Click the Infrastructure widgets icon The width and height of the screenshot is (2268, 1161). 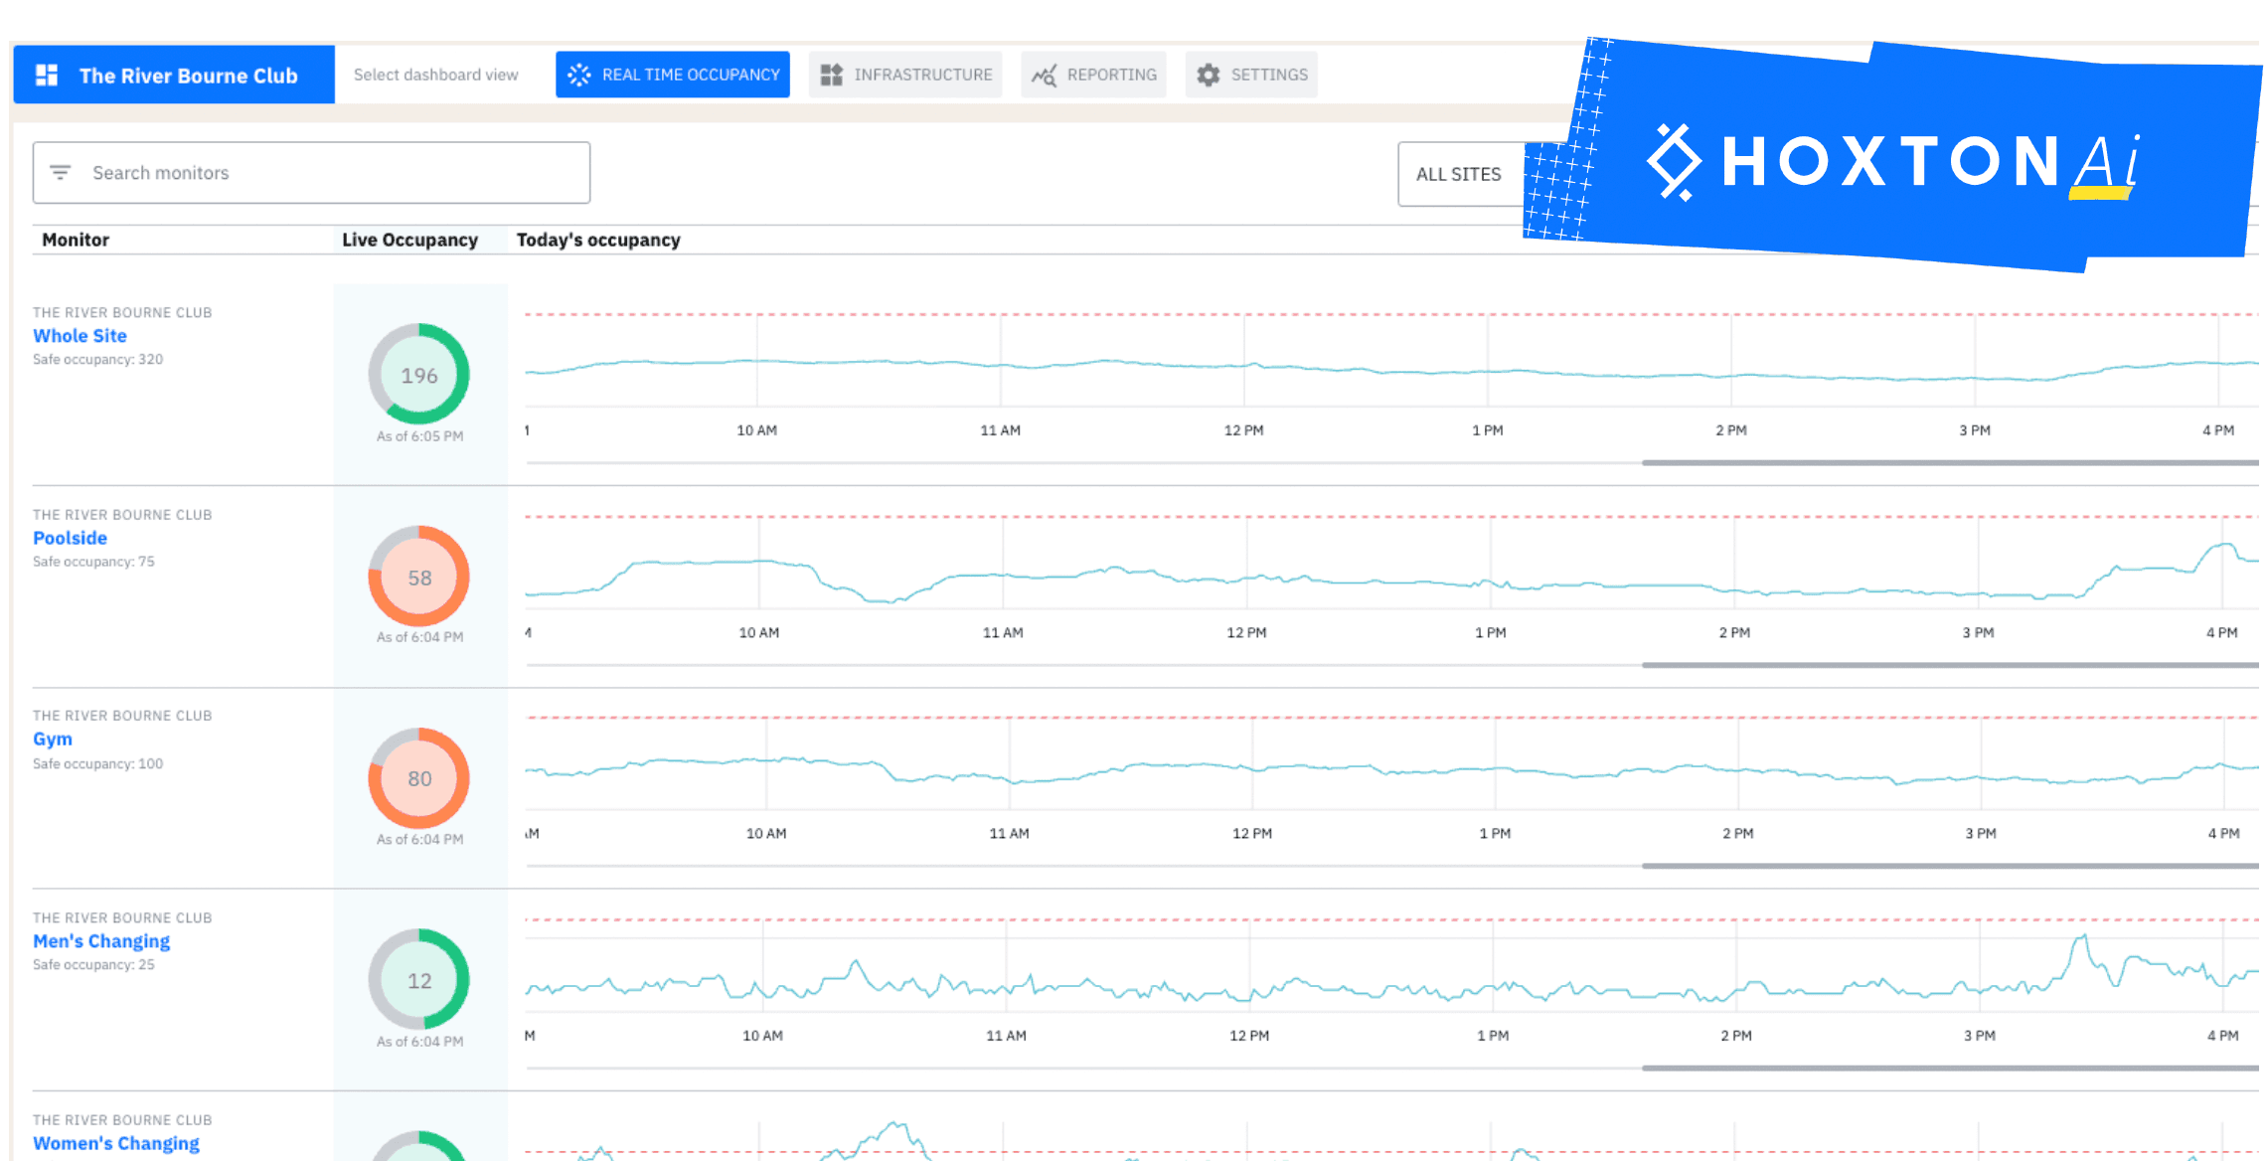pyautogui.click(x=832, y=75)
